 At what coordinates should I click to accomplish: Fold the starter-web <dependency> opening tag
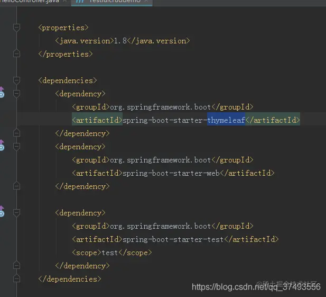click(x=16, y=147)
